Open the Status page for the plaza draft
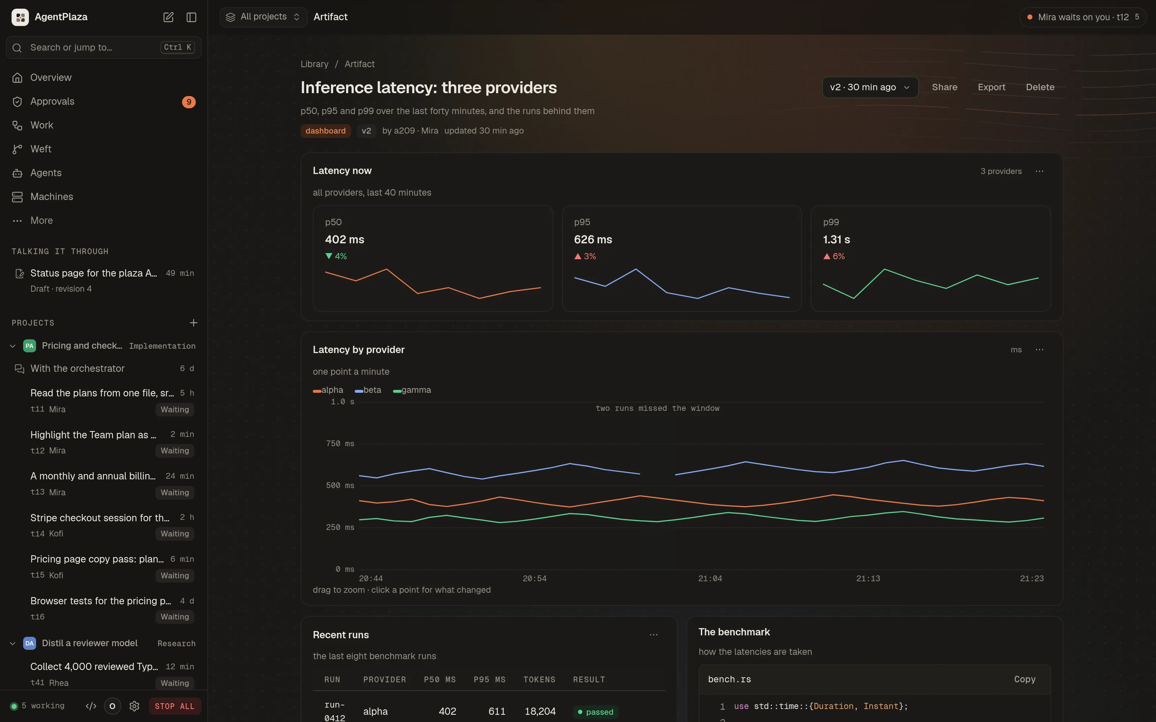1156x722 pixels. [x=104, y=281]
